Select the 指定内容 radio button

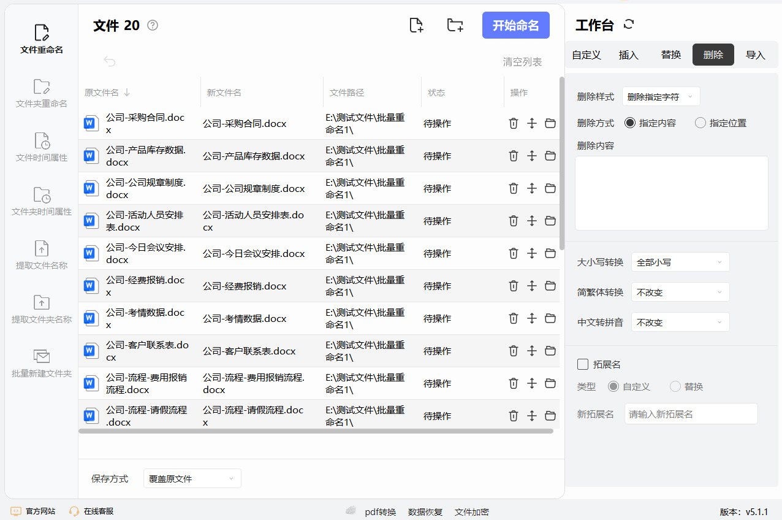(x=630, y=123)
